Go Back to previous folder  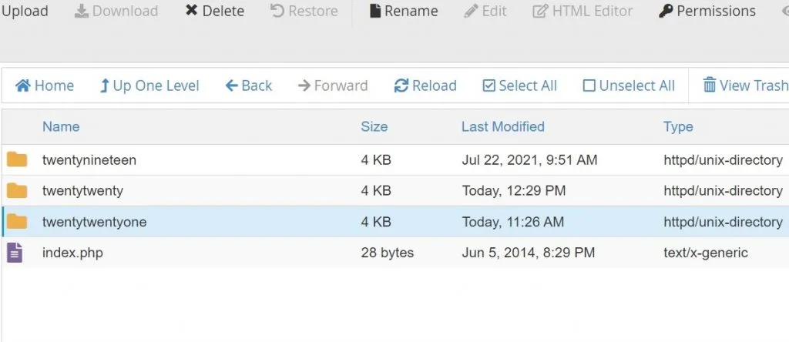tap(249, 85)
